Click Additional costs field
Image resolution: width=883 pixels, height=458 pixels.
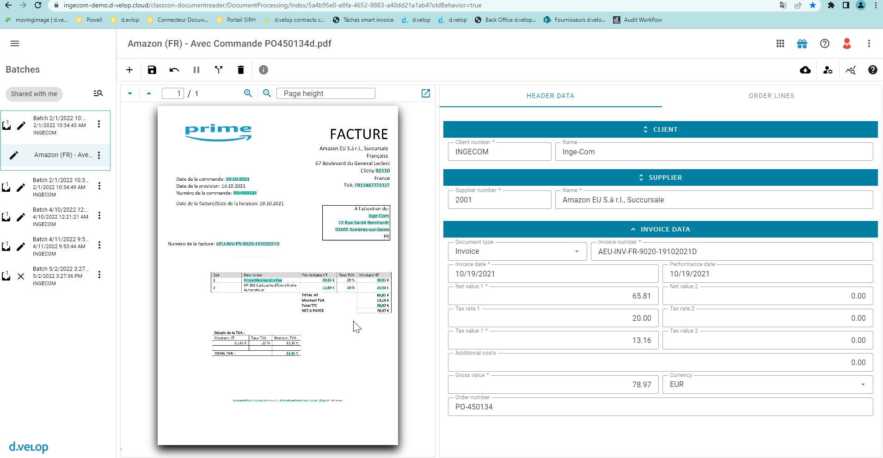pos(661,362)
